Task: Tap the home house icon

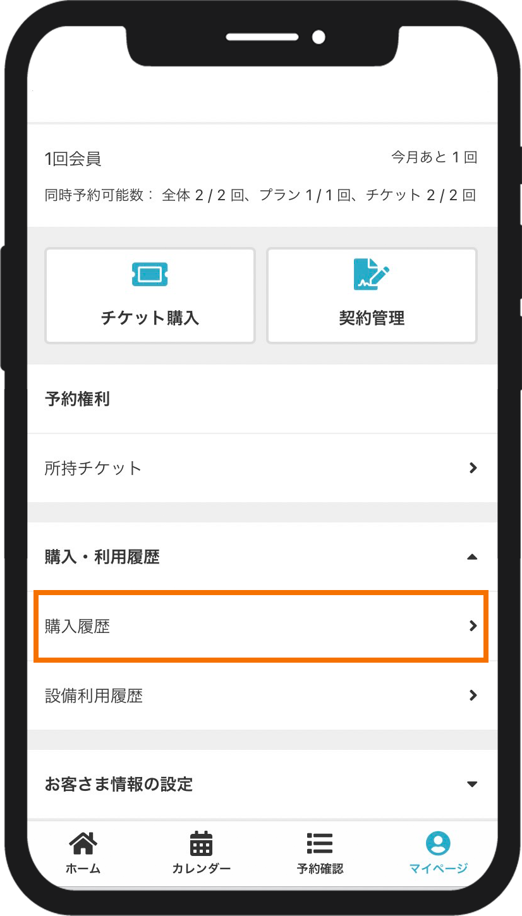Action: pyautogui.click(x=83, y=843)
